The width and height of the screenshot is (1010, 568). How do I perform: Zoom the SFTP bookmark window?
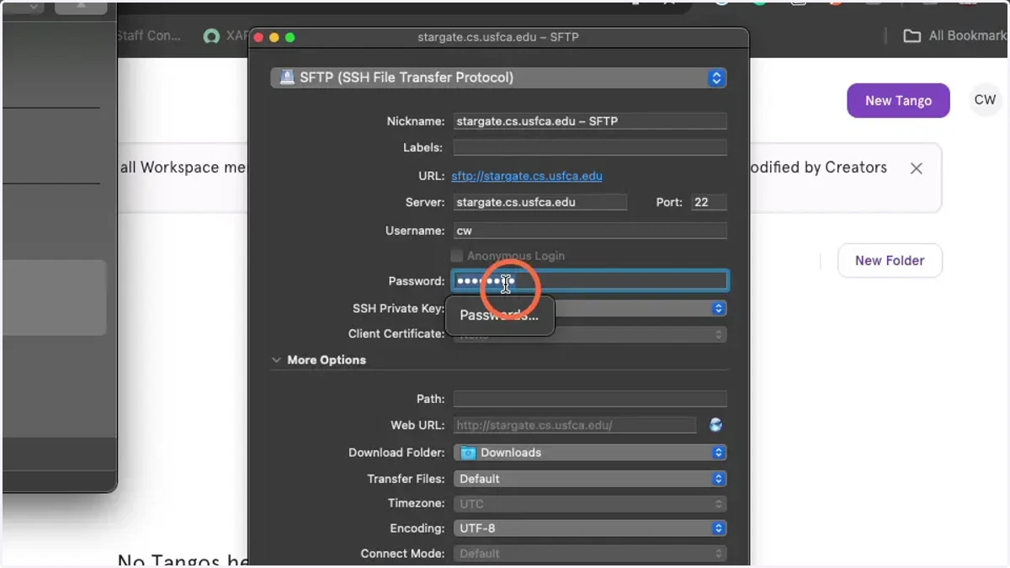290,38
